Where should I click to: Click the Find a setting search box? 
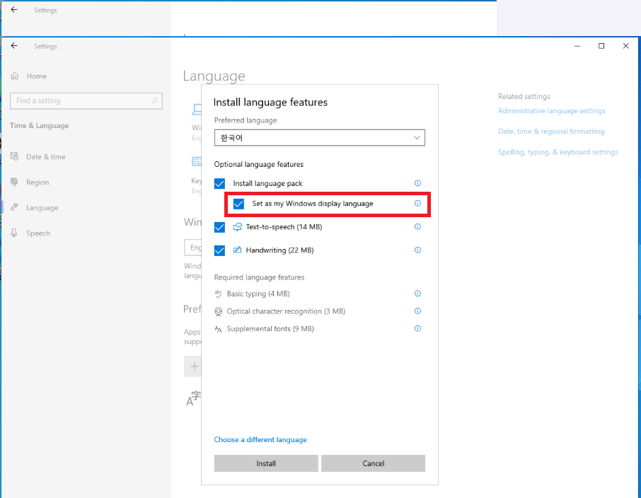[x=86, y=100]
